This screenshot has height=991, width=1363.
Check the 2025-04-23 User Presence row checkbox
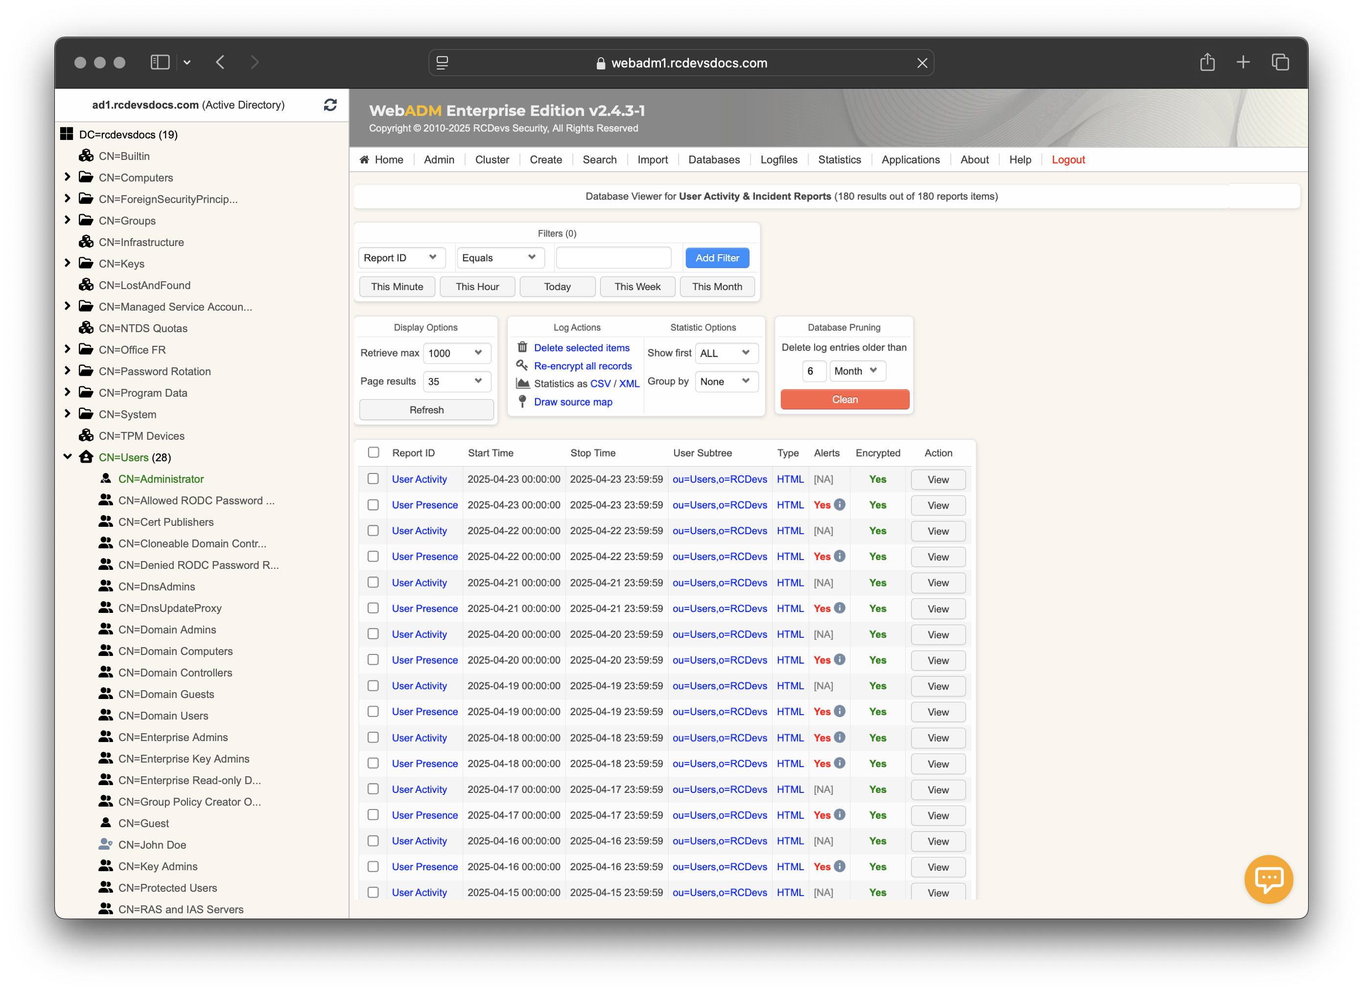[373, 504]
